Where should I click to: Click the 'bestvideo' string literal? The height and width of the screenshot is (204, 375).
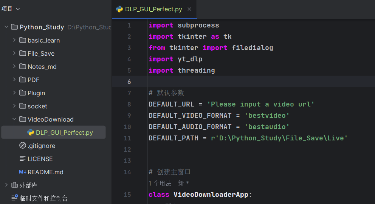point(267,116)
